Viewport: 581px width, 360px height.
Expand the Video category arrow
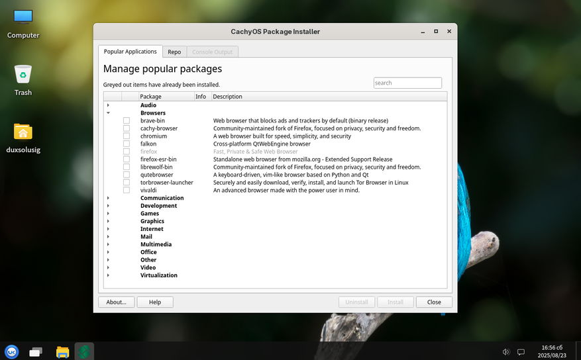(x=108, y=268)
